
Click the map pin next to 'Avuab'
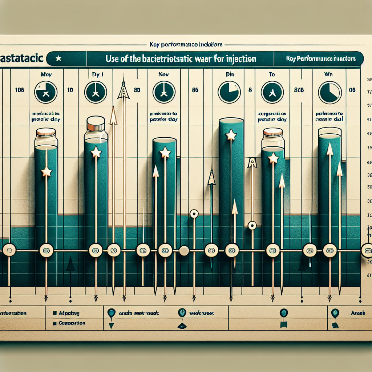[x=334, y=313]
